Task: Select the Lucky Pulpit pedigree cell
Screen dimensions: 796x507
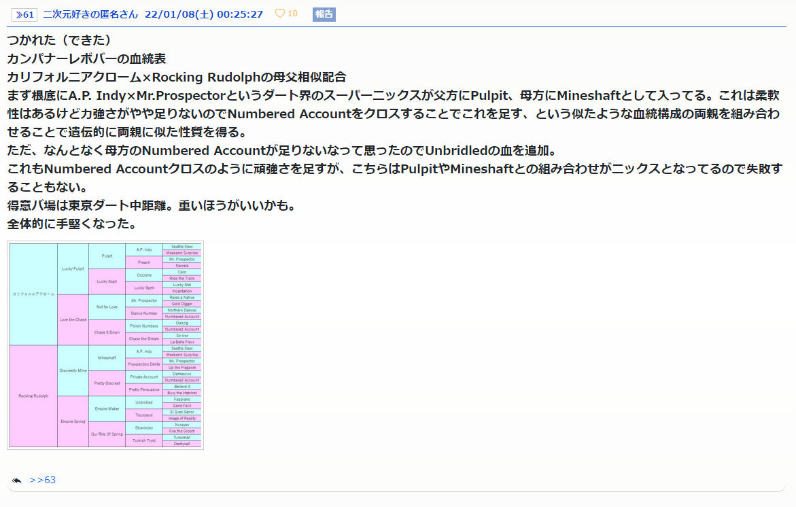Action: (x=73, y=268)
